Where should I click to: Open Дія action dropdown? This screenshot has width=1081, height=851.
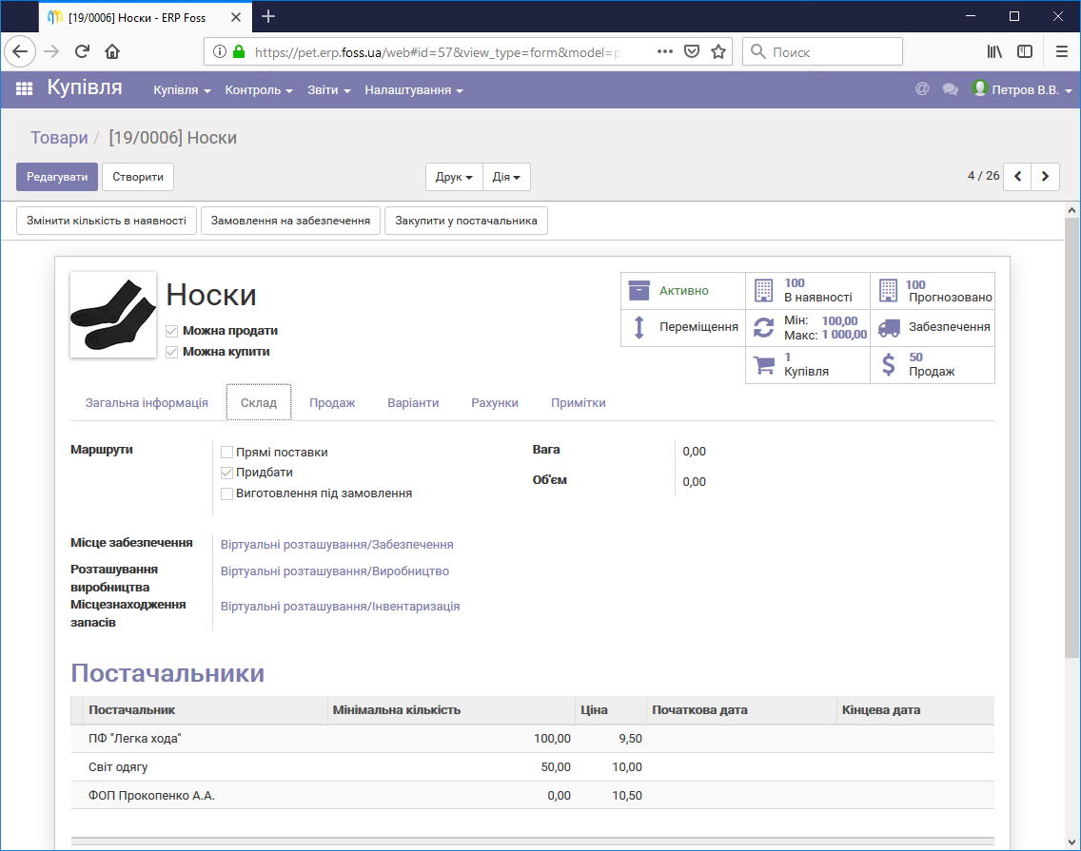tap(506, 177)
